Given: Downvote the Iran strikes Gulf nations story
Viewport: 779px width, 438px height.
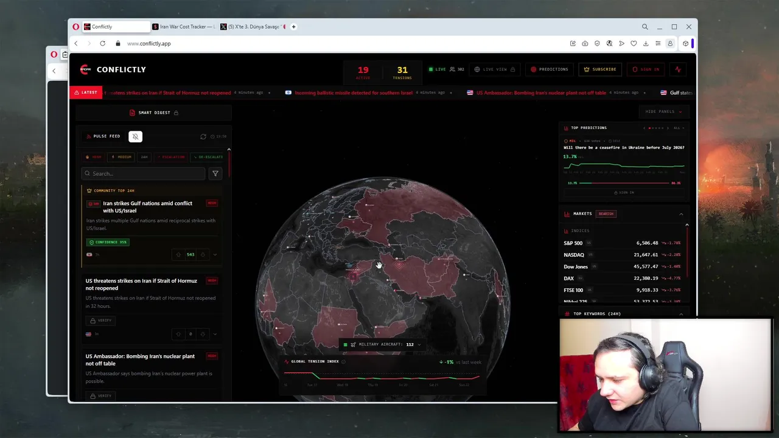Looking at the screenshot, I should [203, 254].
